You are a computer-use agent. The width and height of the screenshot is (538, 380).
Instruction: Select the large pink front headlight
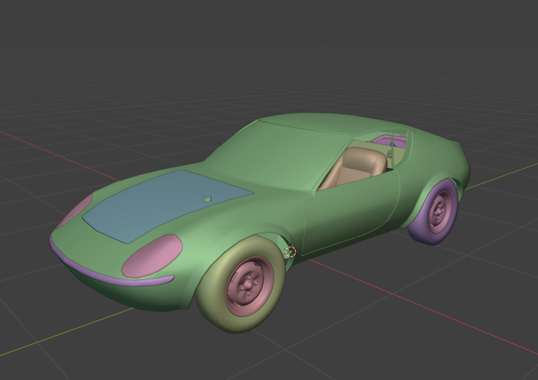(x=152, y=256)
